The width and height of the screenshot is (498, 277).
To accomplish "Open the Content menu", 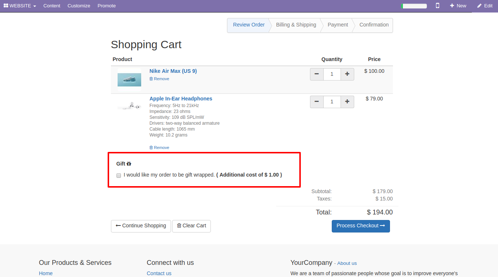I will 52,6.
